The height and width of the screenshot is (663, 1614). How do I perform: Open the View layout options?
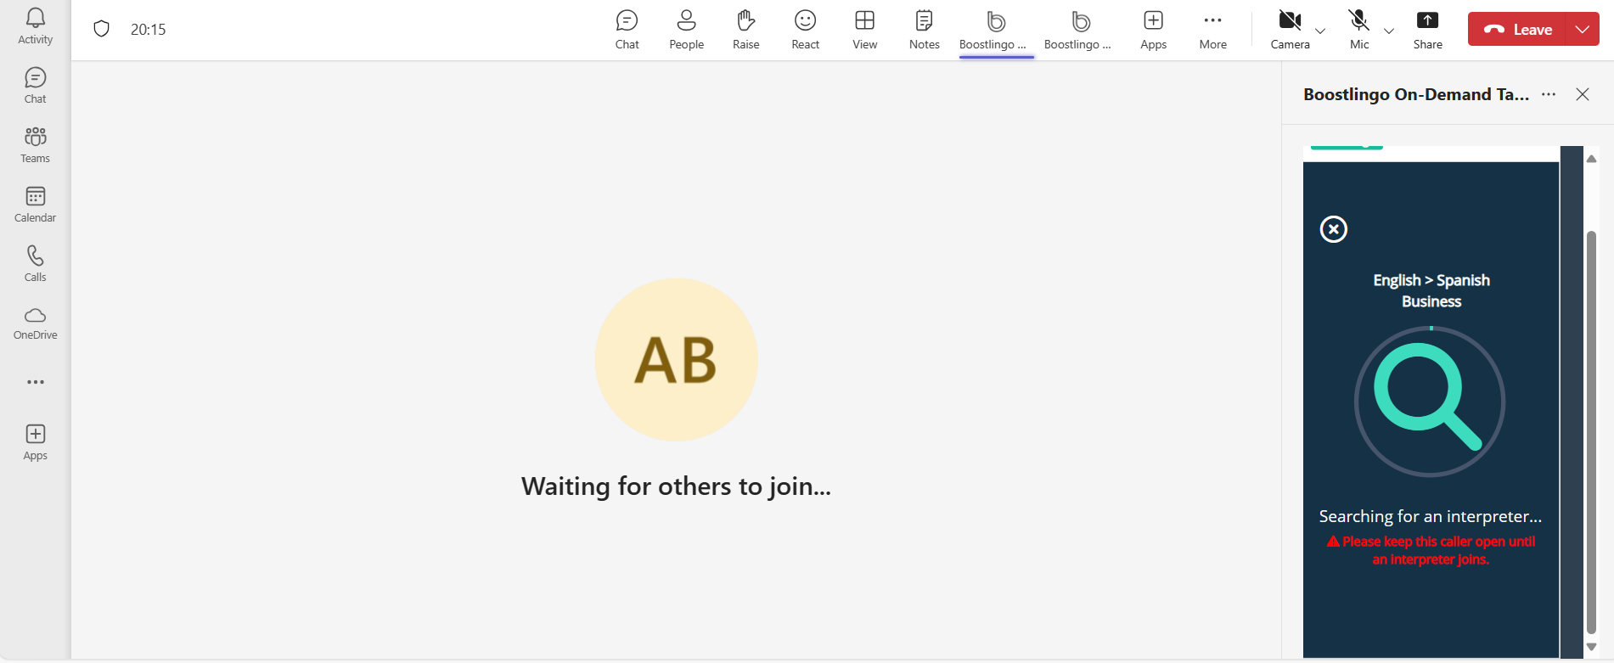tap(864, 30)
